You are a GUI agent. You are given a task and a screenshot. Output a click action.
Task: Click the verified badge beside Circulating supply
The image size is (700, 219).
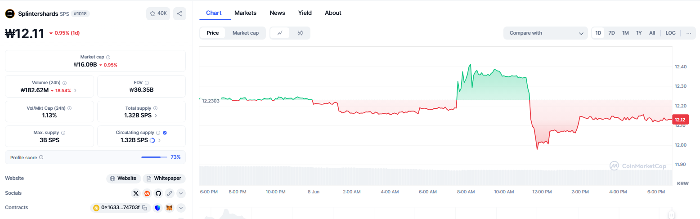(165, 133)
